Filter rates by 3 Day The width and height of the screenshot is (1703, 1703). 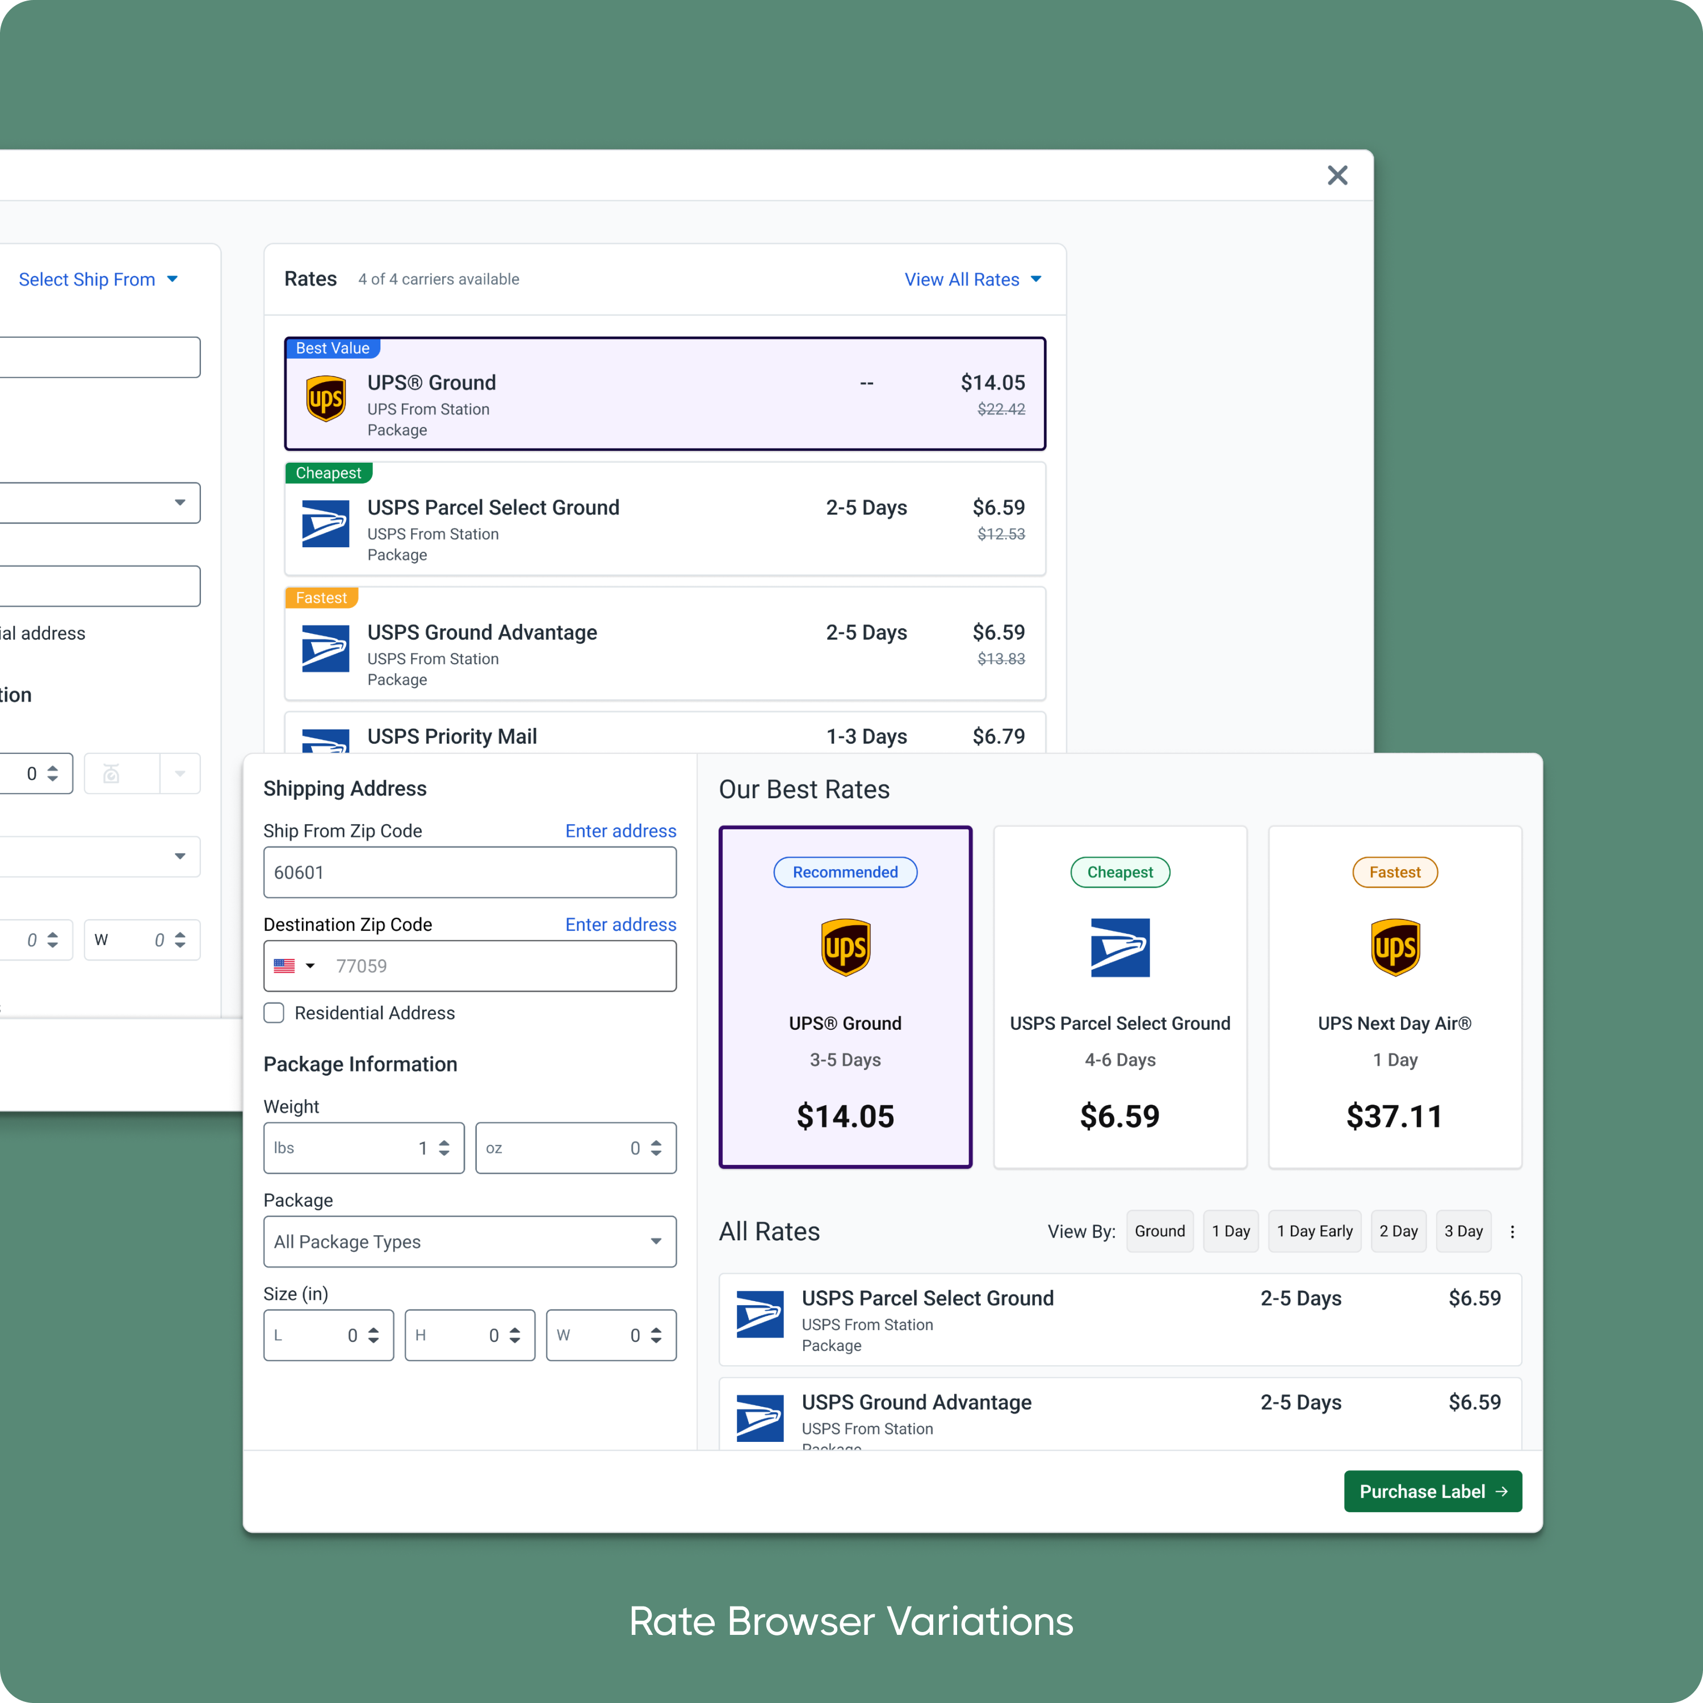tap(1463, 1231)
